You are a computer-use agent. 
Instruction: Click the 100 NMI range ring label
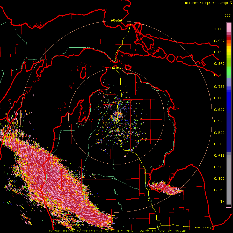click(x=116, y=20)
